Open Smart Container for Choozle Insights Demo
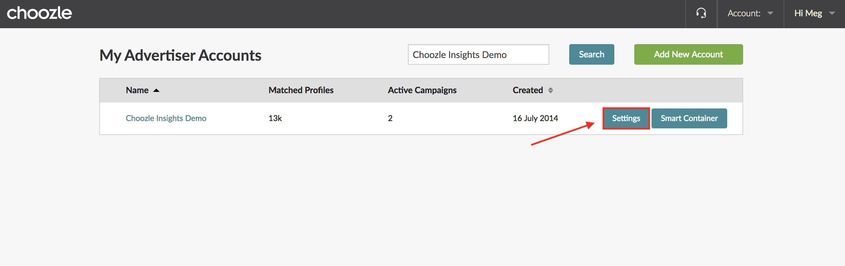The image size is (845, 266). tap(689, 118)
